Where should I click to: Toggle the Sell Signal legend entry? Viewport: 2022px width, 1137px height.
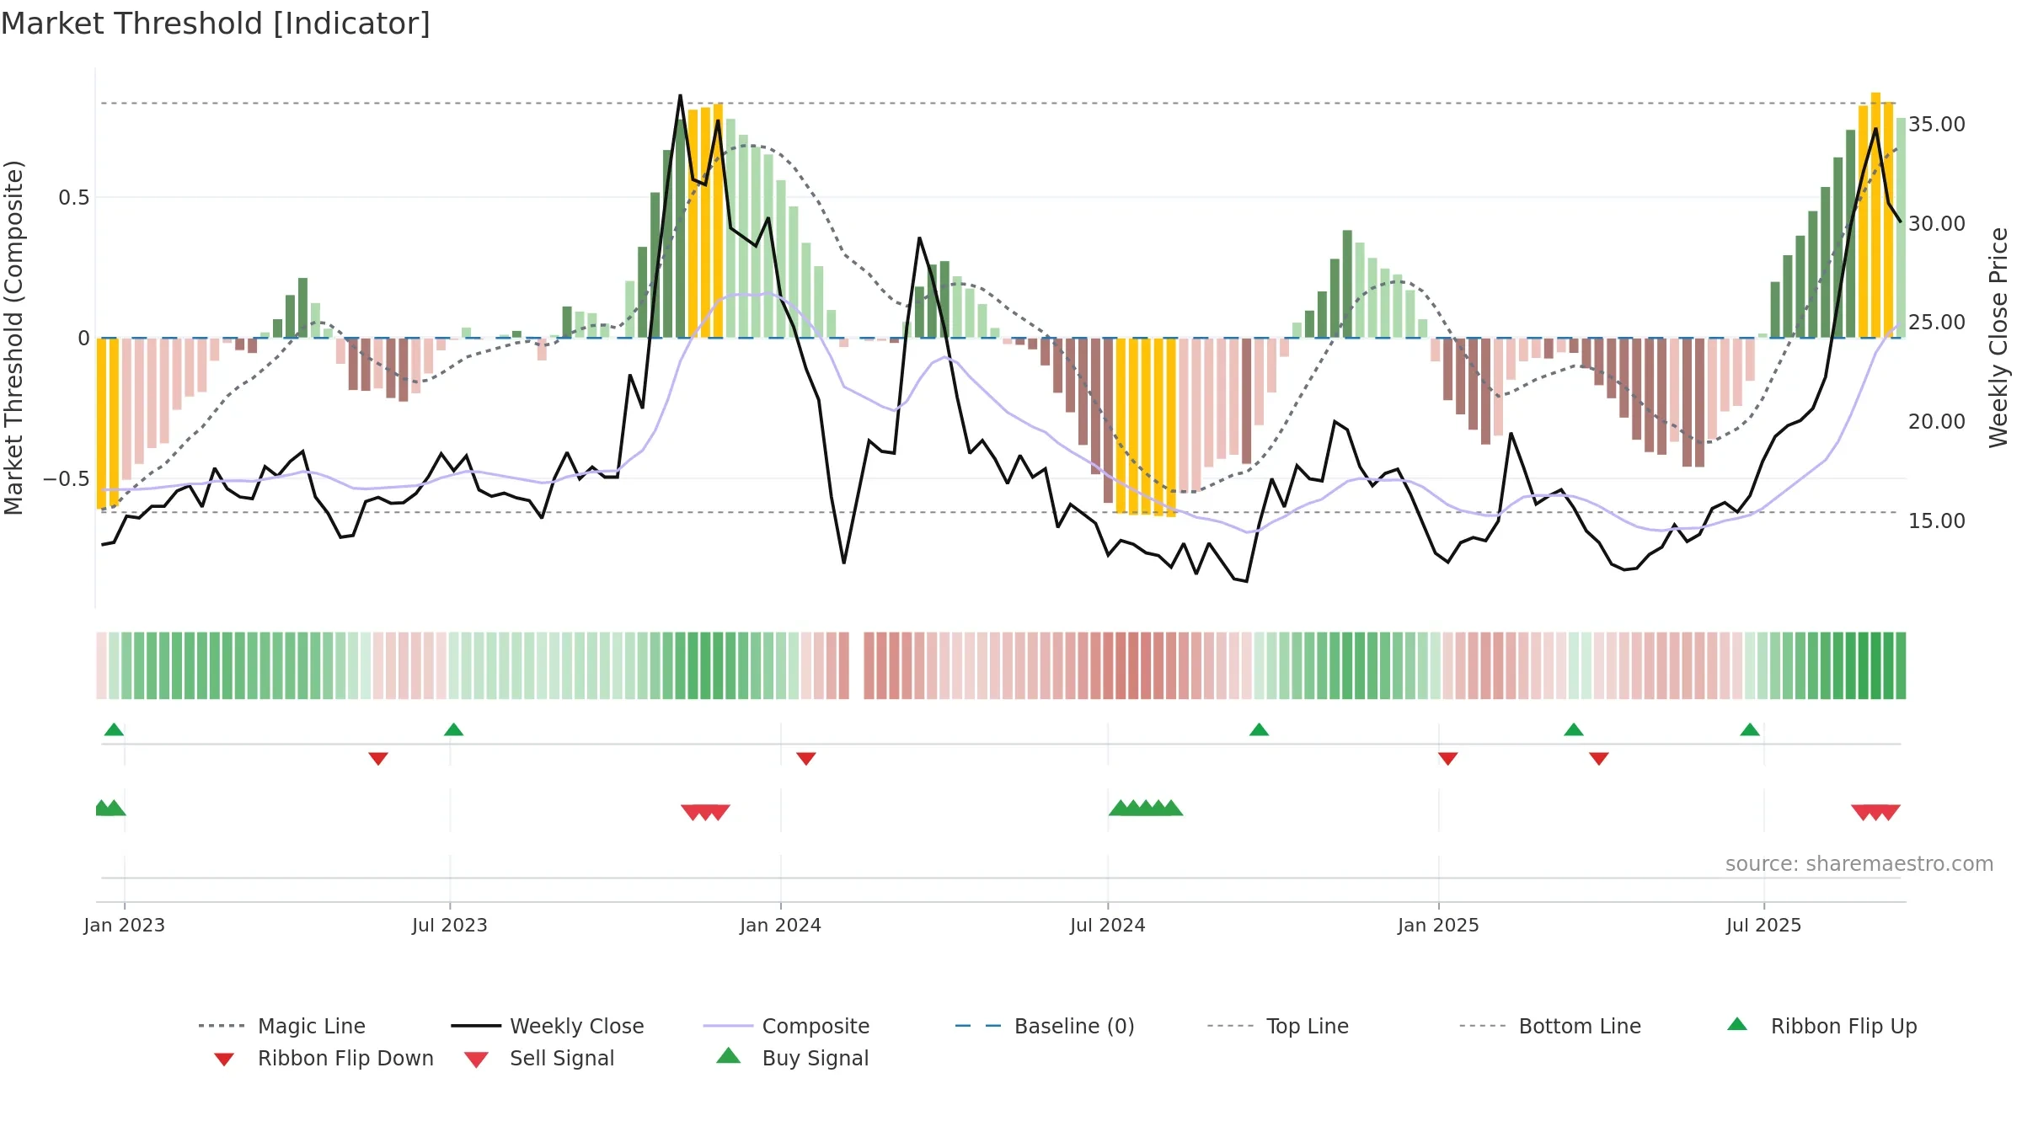539,1058
